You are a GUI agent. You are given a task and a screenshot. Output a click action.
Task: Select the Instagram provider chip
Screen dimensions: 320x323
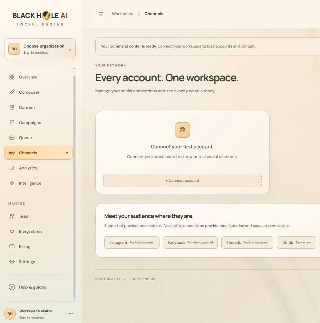[x=132, y=242]
